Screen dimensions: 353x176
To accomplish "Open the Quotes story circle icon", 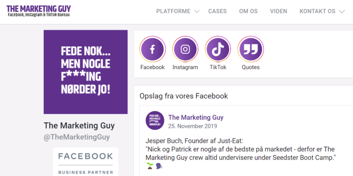I will [251, 49].
